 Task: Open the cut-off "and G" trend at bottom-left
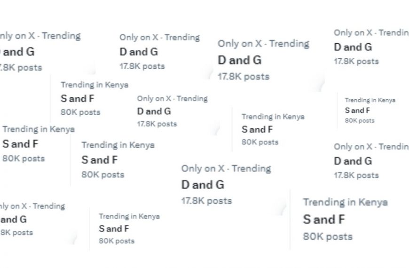13,219
